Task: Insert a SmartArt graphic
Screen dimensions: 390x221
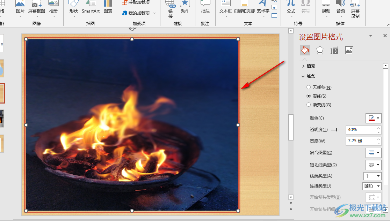Action: (x=91, y=7)
